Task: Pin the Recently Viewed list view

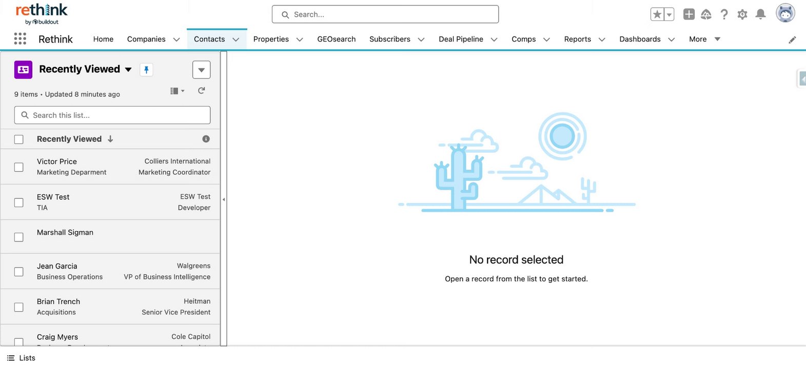Action: coord(146,70)
